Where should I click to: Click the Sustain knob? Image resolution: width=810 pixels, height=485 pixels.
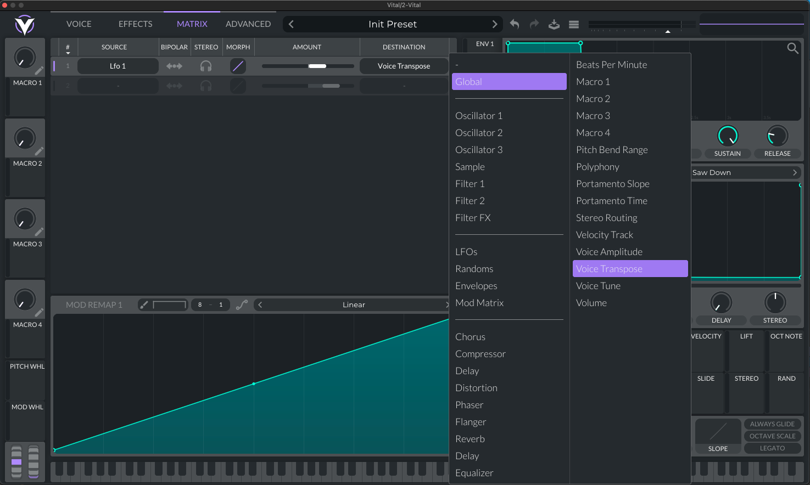[728, 136]
